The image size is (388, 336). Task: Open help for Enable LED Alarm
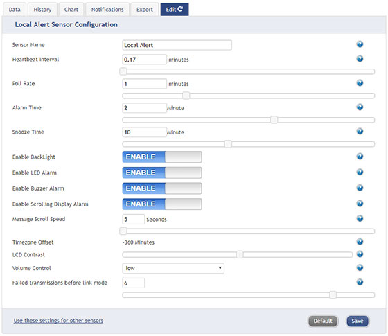tap(360, 172)
